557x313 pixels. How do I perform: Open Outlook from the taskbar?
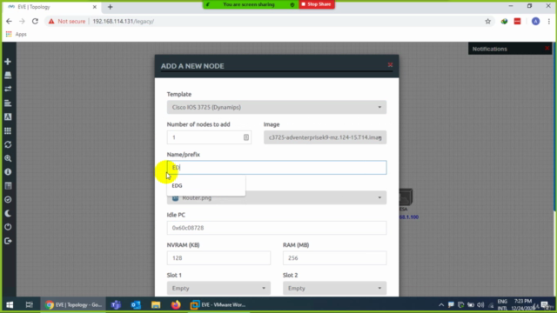(136, 304)
